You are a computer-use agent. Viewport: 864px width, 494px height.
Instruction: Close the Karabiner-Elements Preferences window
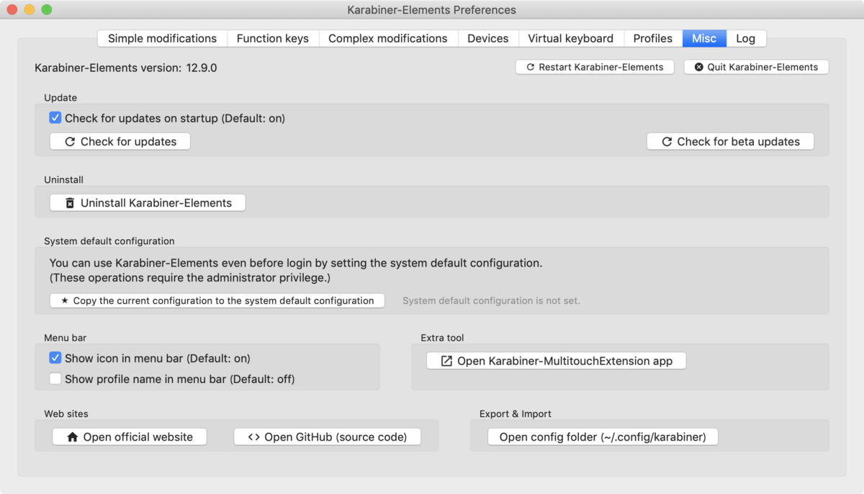[12, 10]
